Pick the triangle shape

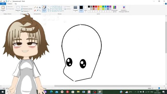[x=61, y=7]
